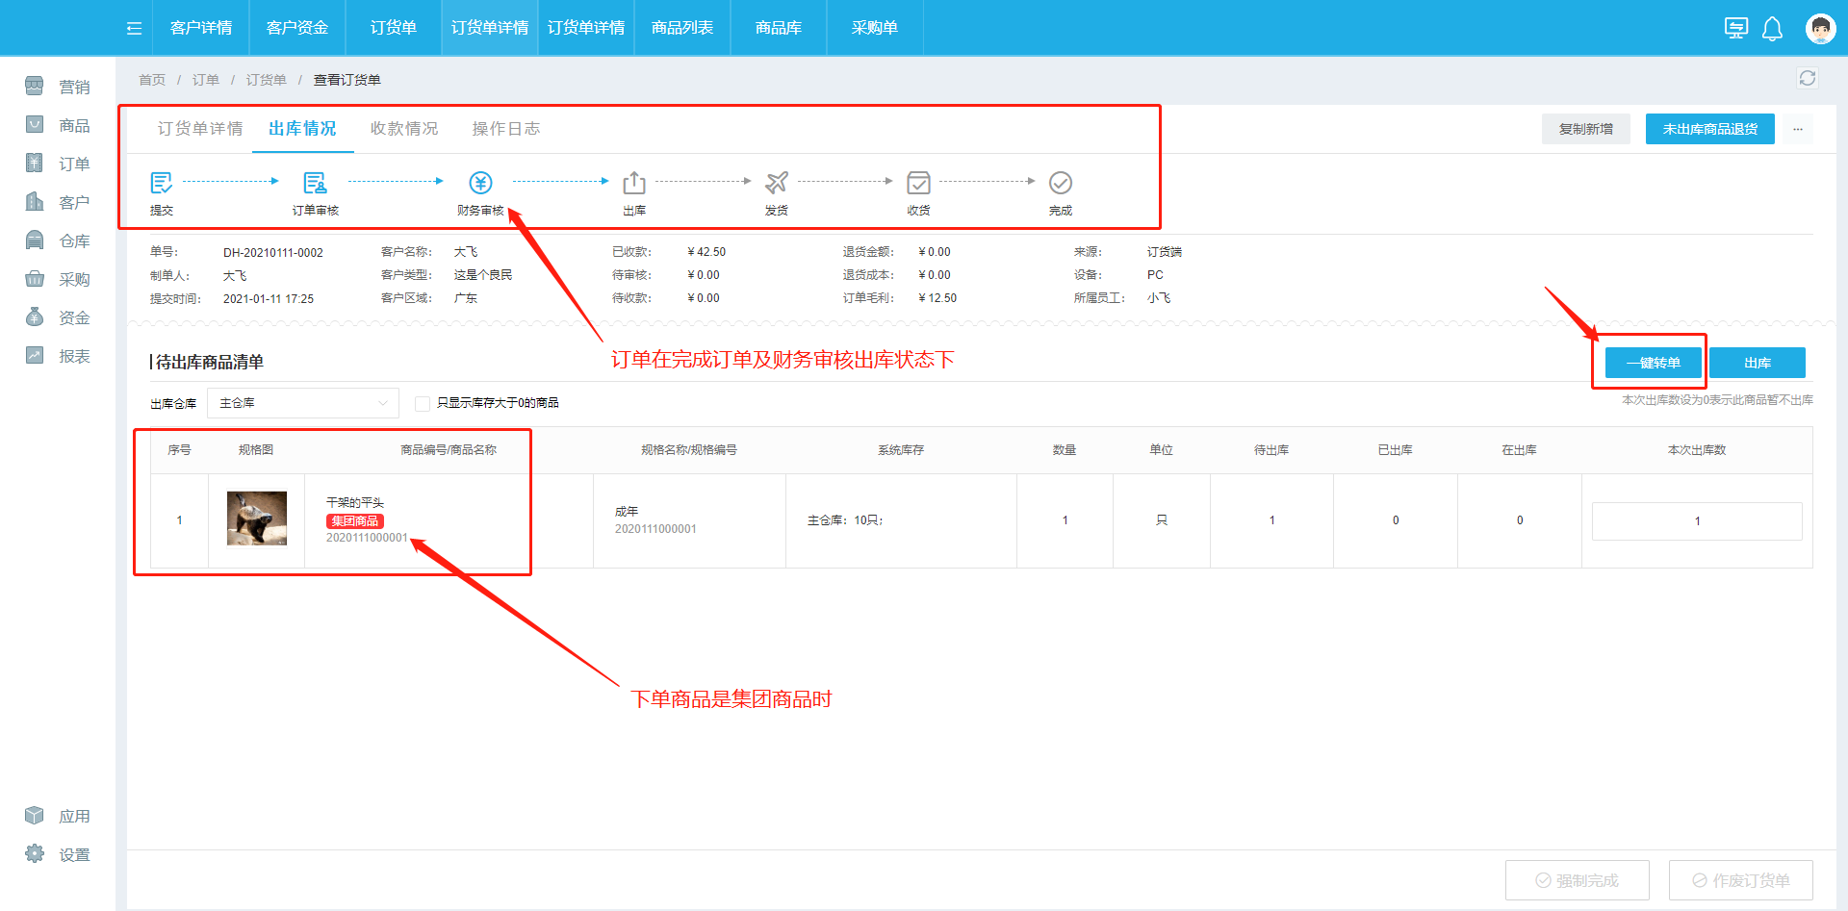The image size is (1848, 911).
Task: Expand the 出库仓库 主仓库 dropdown
Action: pos(302,403)
